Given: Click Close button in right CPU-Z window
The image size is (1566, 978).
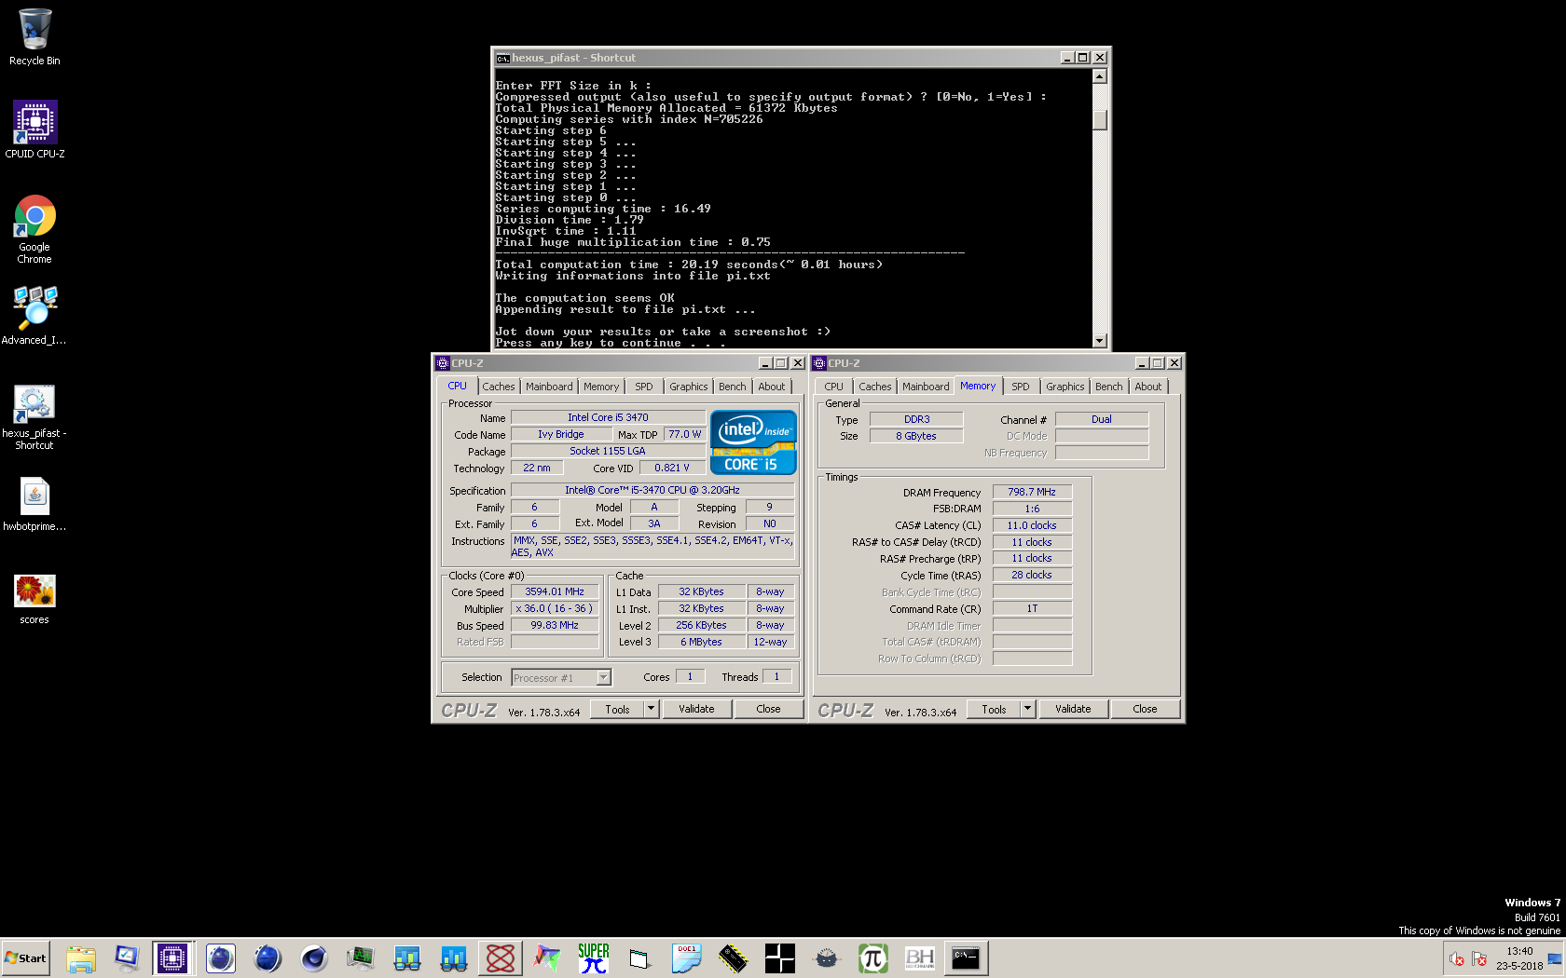Looking at the screenshot, I should pos(1145,710).
